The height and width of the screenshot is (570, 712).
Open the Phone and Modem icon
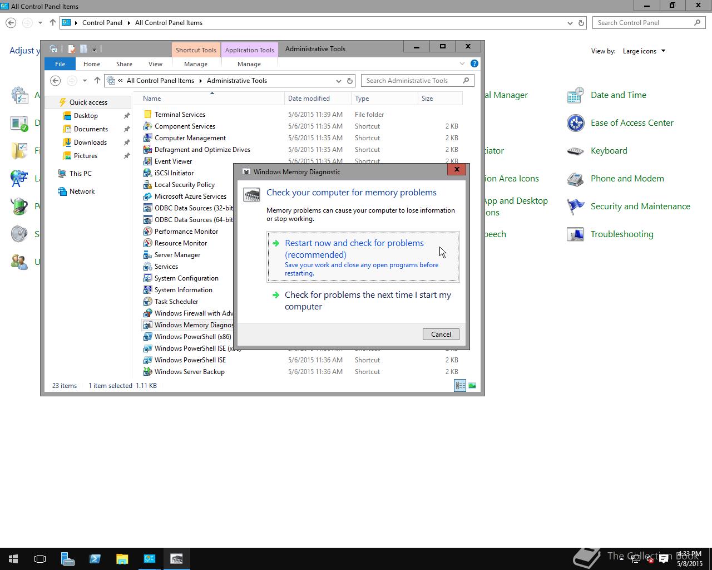click(x=575, y=179)
